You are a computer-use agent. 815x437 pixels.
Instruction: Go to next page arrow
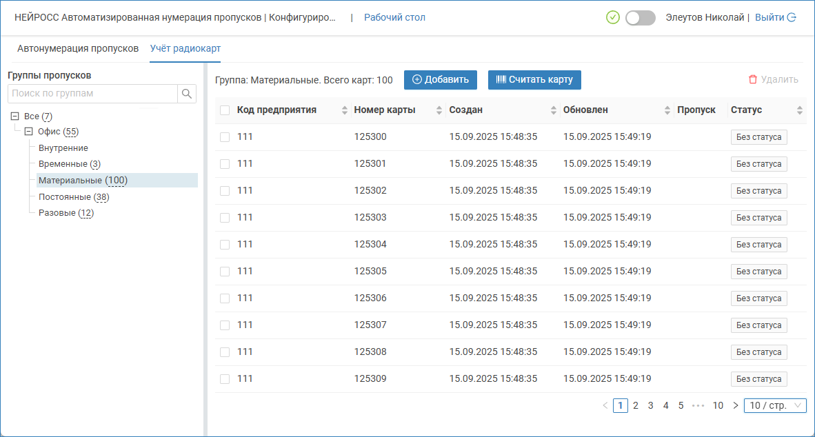[x=736, y=405]
